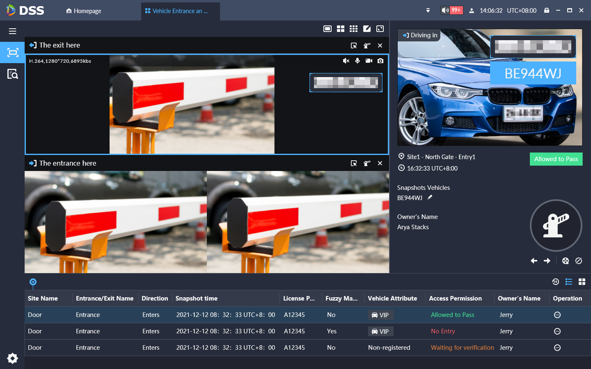The image size is (591, 369).
Task: Take snapshot of the exit camera
Action: [x=380, y=61]
